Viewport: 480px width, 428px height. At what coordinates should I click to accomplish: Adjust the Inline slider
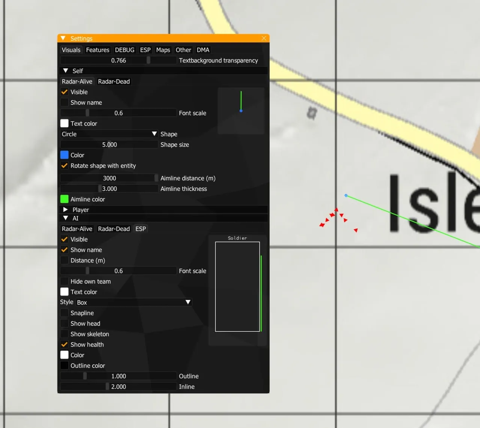(x=118, y=387)
